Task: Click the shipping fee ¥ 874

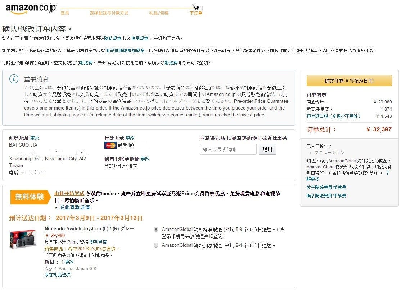Action: (385, 109)
